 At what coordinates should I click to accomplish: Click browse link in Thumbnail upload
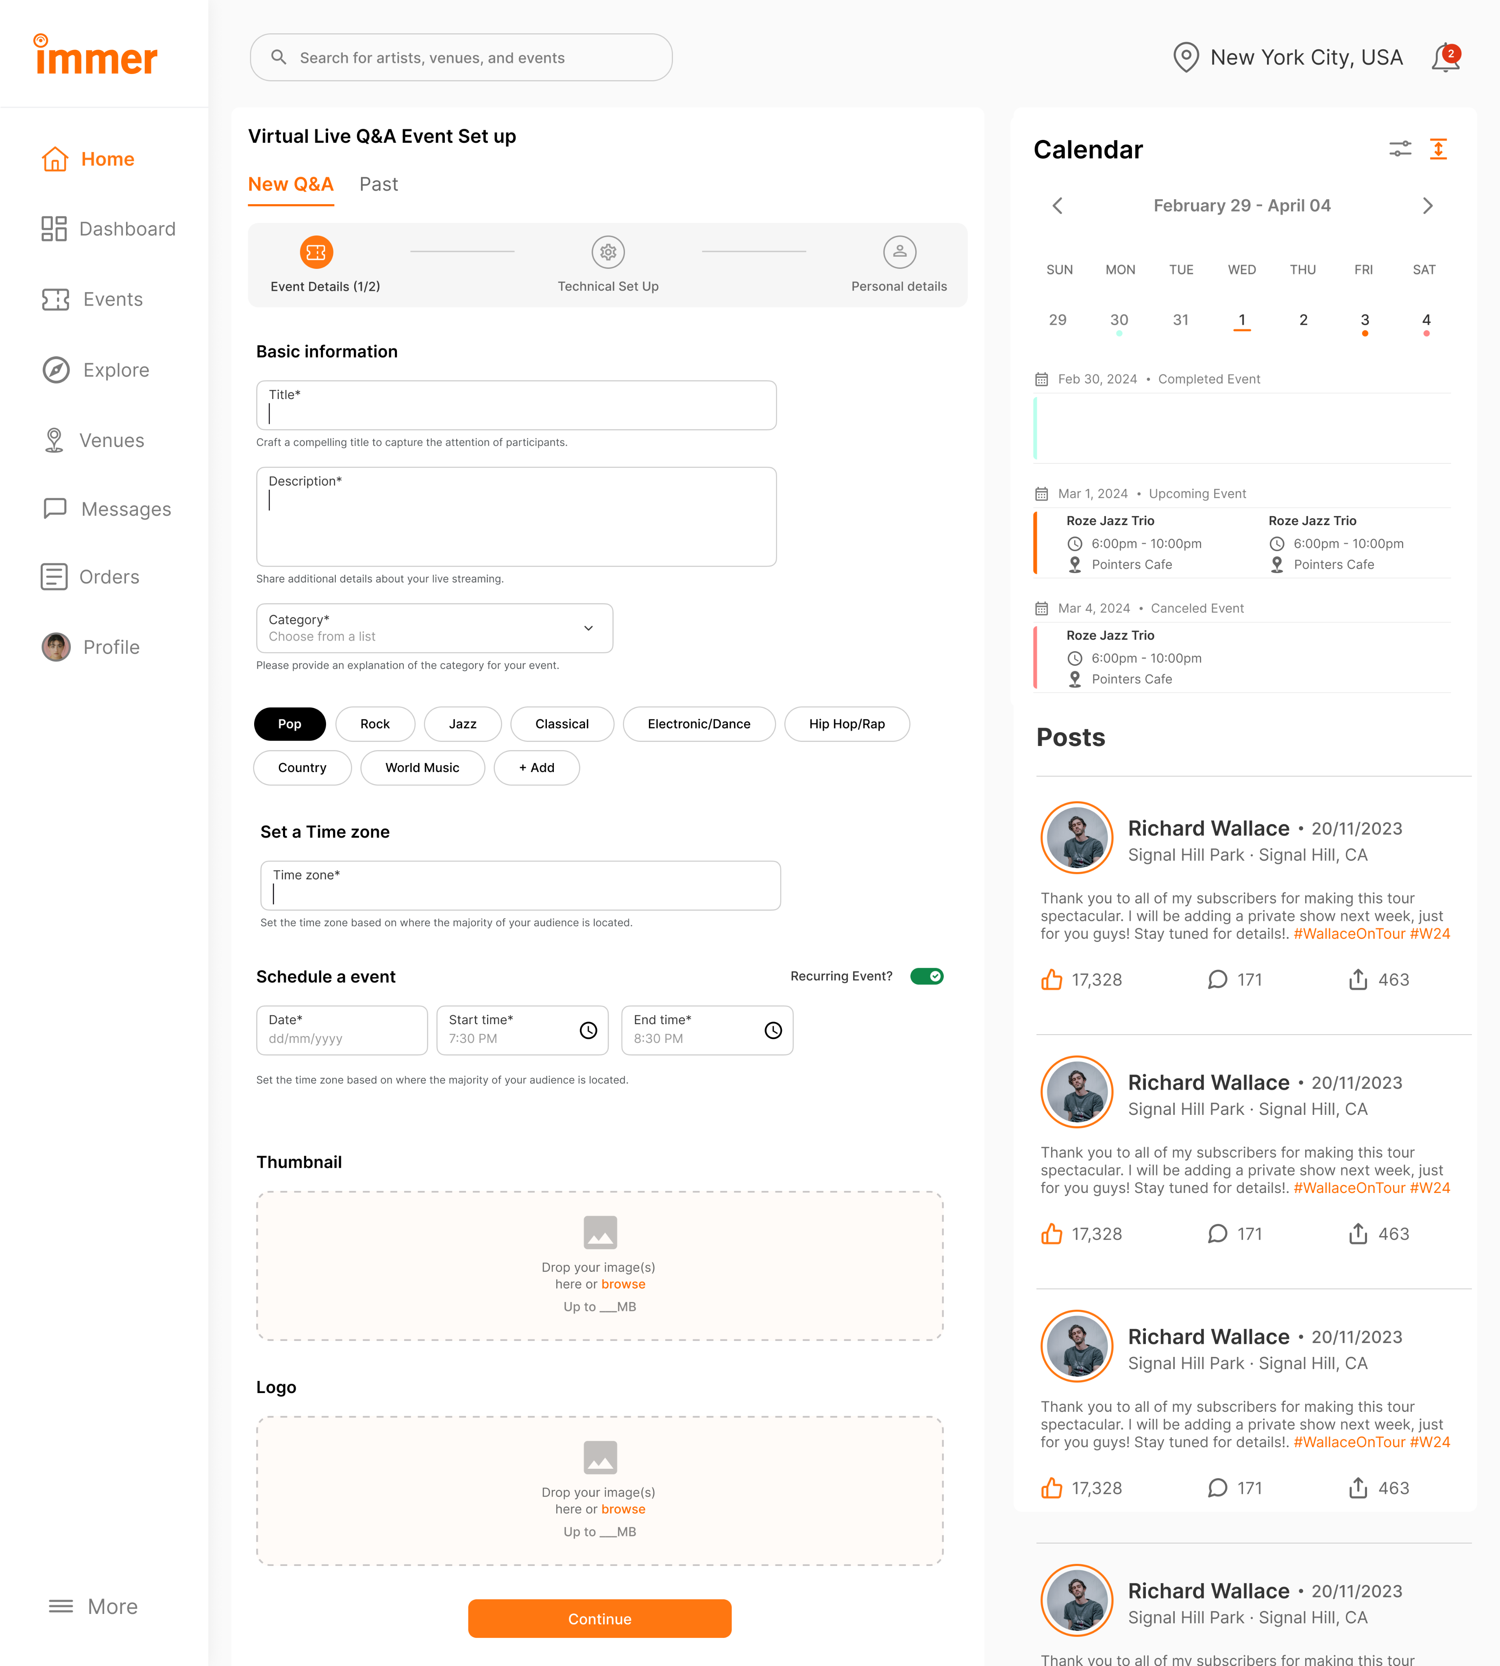click(x=623, y=1284)
